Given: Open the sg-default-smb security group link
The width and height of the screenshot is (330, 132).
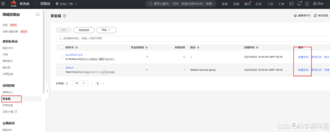Looking at the screenshot, I should 74,55.
